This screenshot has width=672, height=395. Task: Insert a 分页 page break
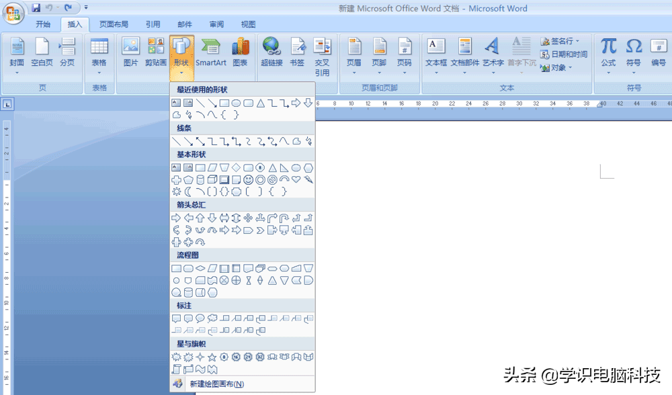67,52
